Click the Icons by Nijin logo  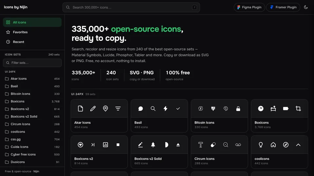point(16,7)
